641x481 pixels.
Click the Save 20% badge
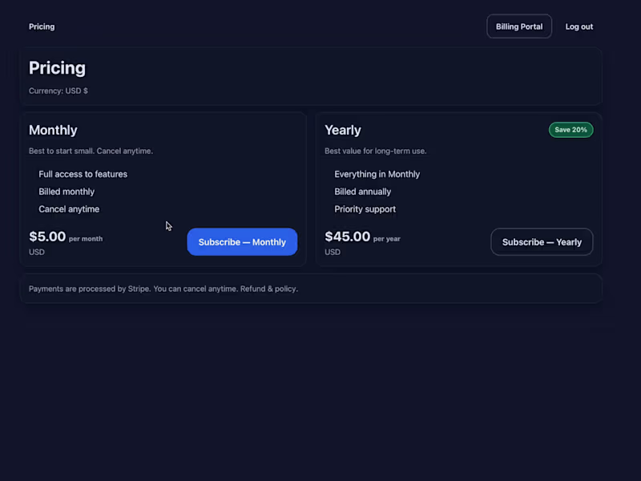pos(570,129)
